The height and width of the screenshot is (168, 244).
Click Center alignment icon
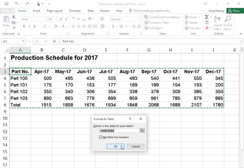click(x=79, y=26)
